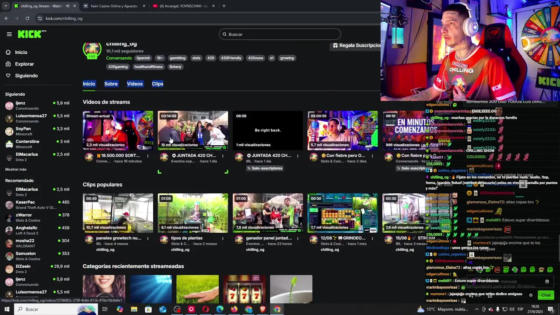The height and width of the screenshot is (315, 560).
Task: Open Microsoft Store from the taskbar
Action: pyautogui.click(x=148, y=309)
